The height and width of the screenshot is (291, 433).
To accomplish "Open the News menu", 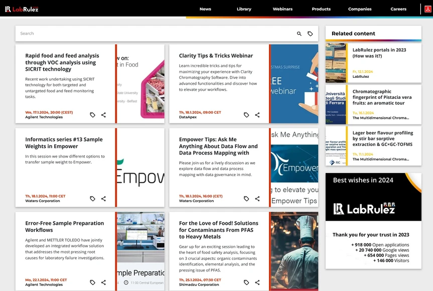I will point(205,9).
